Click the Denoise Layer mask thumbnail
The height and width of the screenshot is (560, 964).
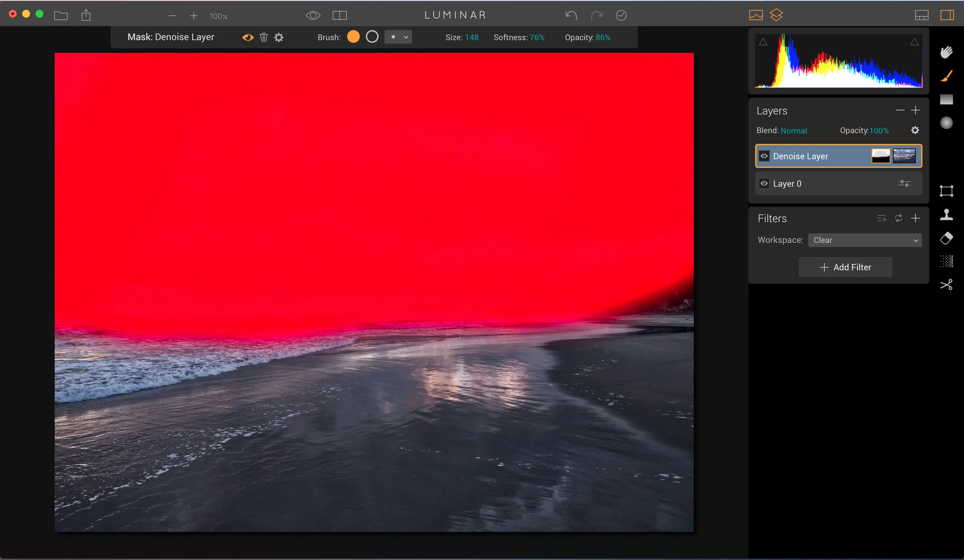[x=881, y=156]
